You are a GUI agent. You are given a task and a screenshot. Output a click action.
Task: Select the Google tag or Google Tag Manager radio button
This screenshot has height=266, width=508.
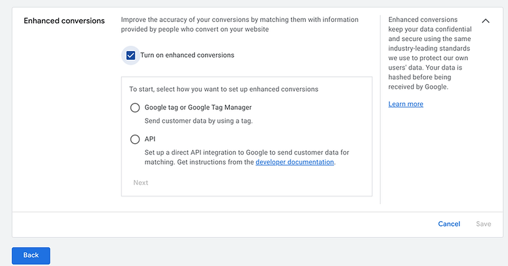tap(135, 108)
